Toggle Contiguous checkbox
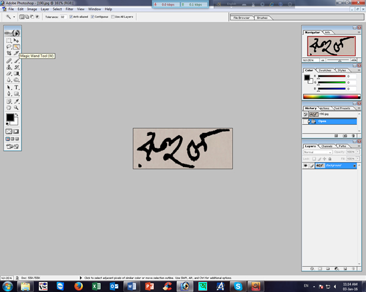The image size is (366, 292). pyautogui.click(x=93, y=17)
